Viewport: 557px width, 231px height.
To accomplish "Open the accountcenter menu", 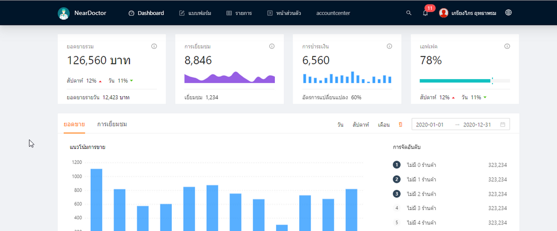I will (x=333, y=13).
